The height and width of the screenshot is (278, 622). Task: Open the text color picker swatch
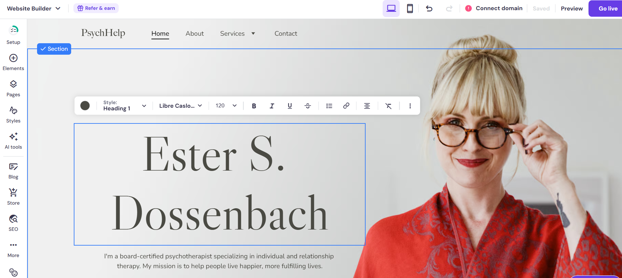point(85,105)
